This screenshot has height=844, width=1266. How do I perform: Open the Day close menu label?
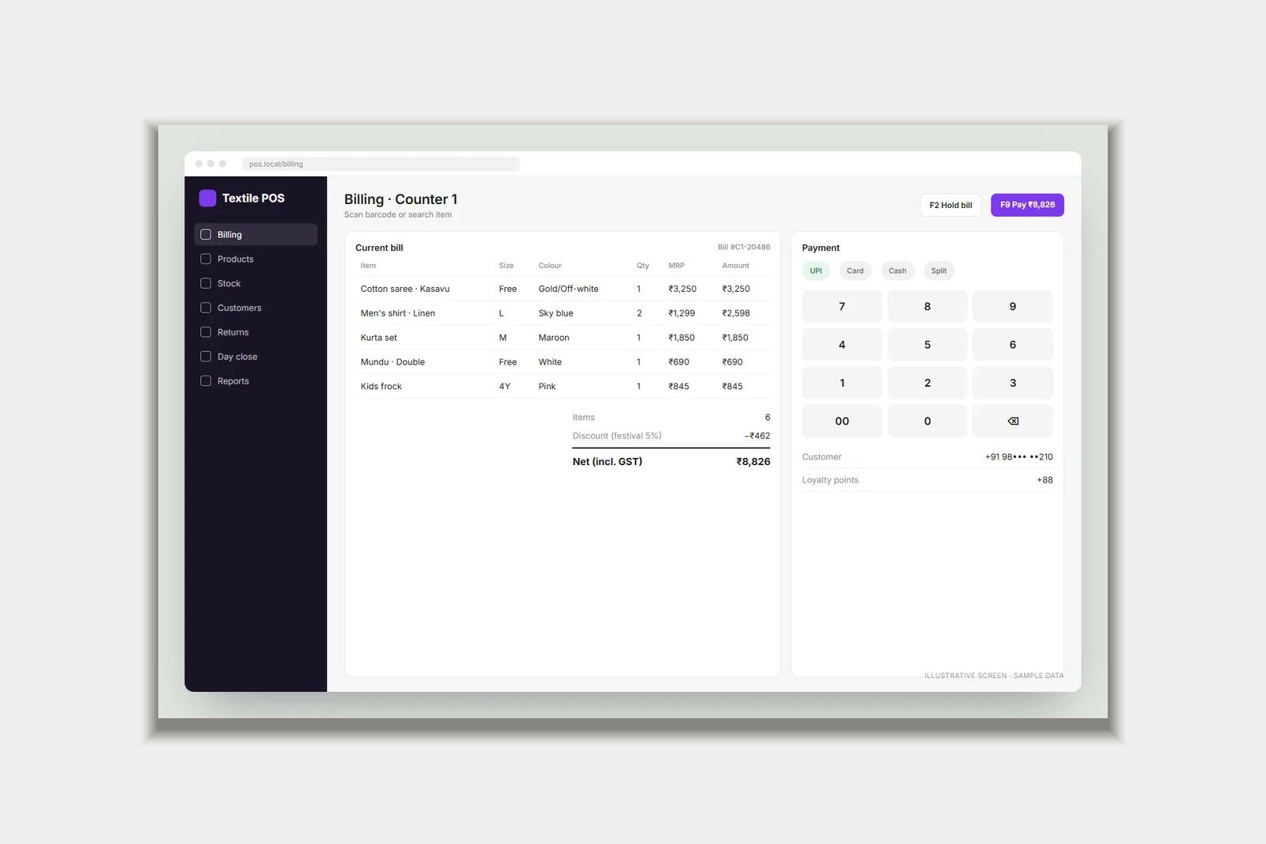tap(237, 357)
